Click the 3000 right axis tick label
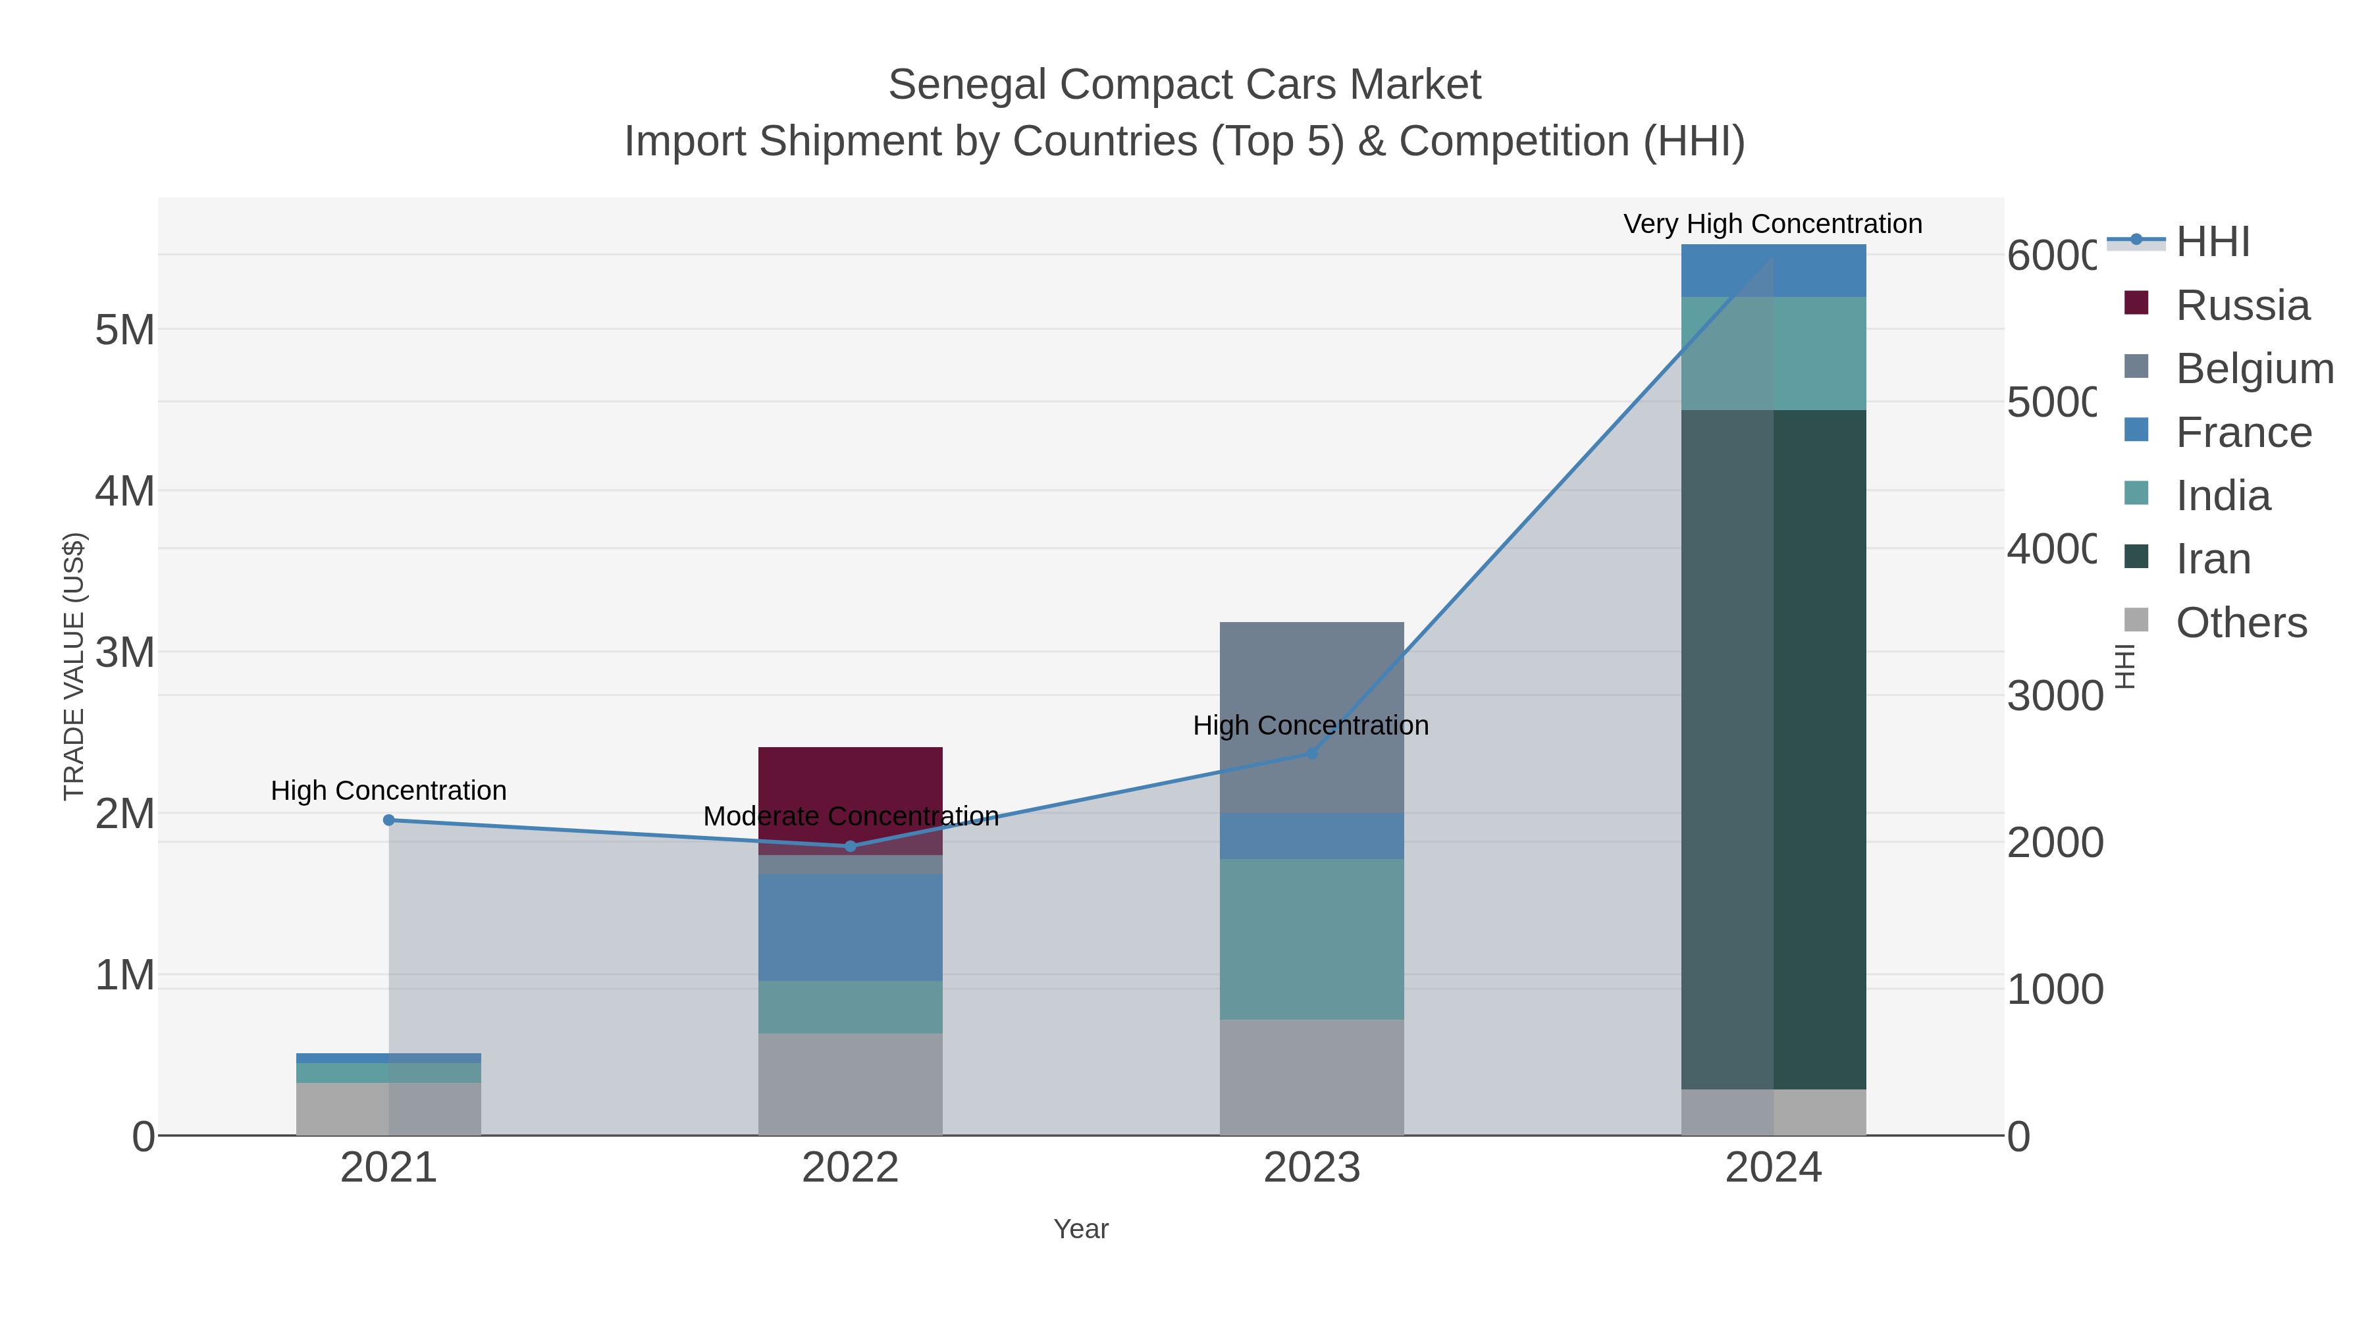The height and width of the screenshot is (1333, 2370). coord(2055,696)
